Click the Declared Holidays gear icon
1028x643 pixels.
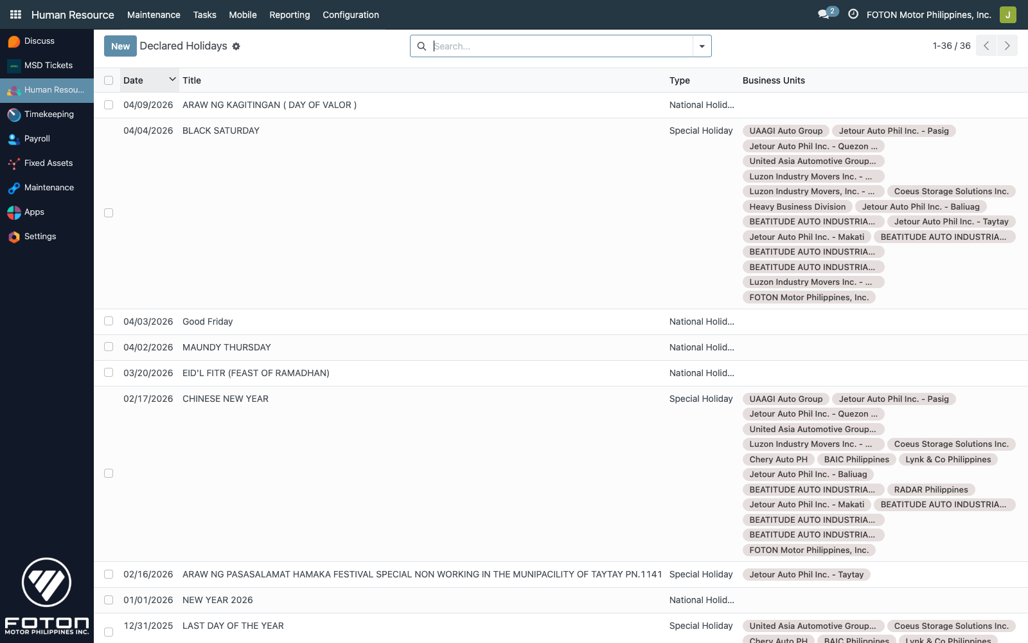click(236, 46)
